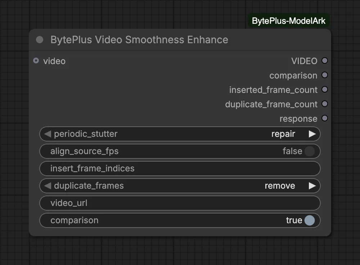This screenshot has height=265, width=360.
Task: Click the insert_frame_indices input field
Action: pos(180,169)
